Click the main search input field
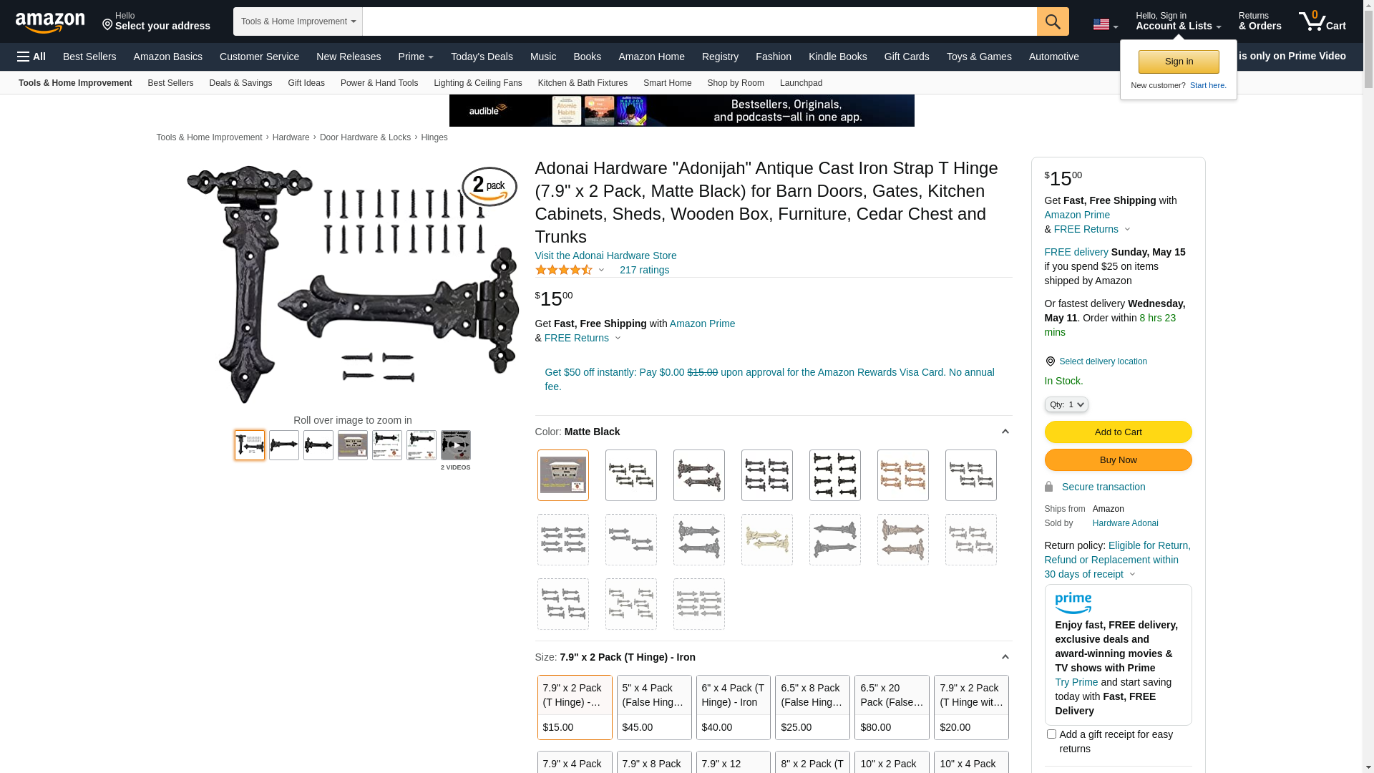 pyautogui.click(x=699, y=21)
